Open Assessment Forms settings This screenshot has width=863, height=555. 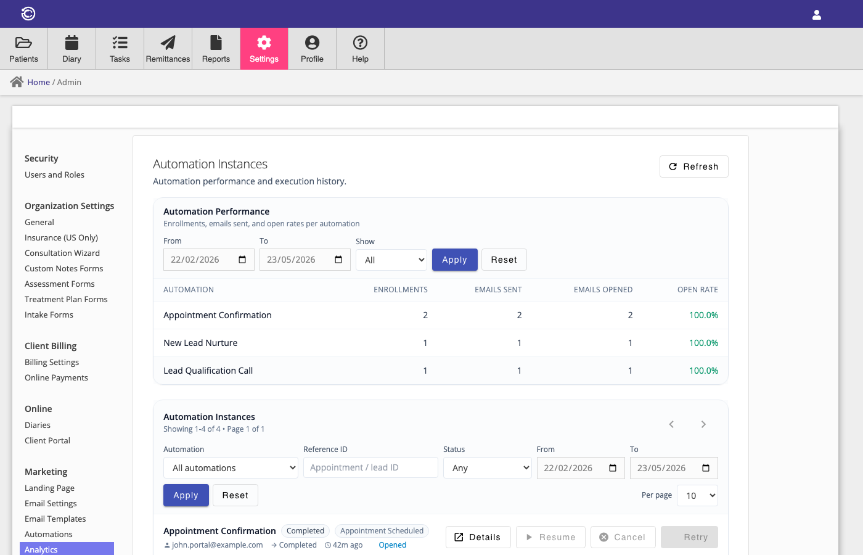pyautogui.click(x=60, y=284)
